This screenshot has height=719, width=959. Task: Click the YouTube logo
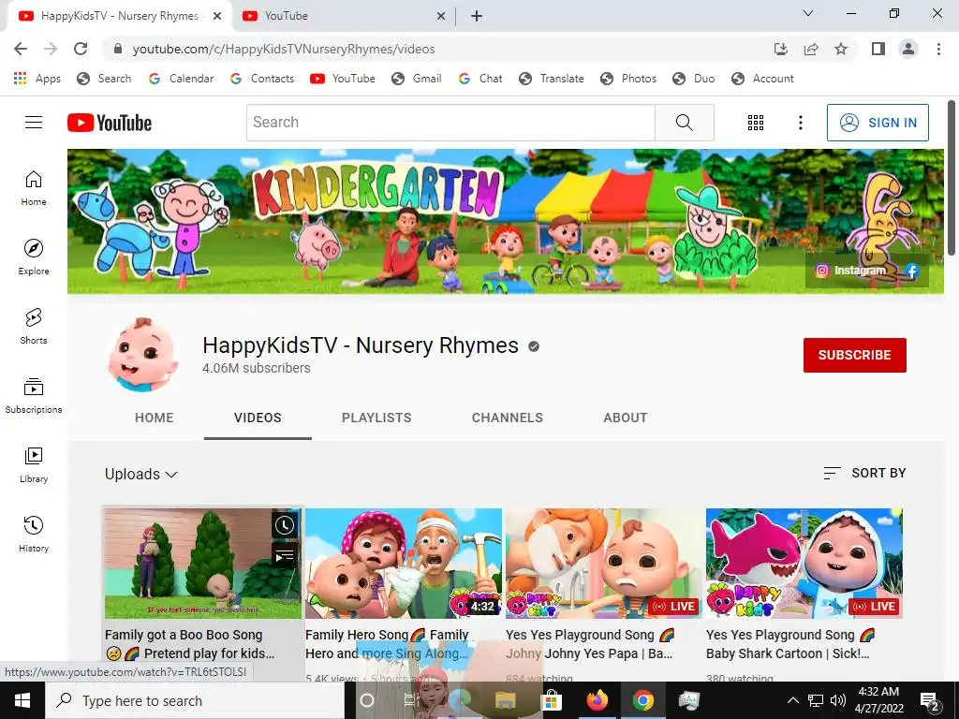pos(110,123)
